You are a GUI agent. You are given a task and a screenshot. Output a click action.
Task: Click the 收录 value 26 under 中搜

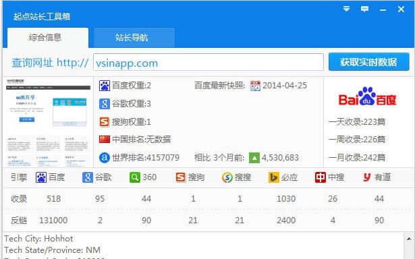click(333, 199)
